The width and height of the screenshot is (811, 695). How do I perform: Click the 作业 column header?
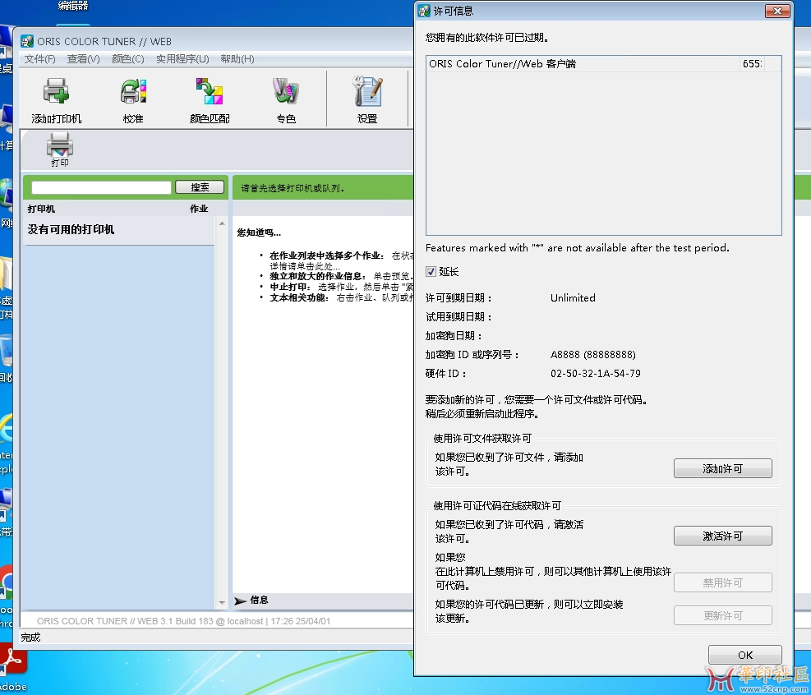coord(199,209)
